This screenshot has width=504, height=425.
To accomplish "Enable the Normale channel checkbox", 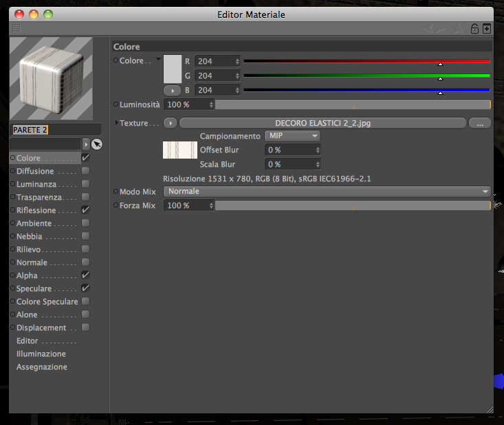I will 85,262.
